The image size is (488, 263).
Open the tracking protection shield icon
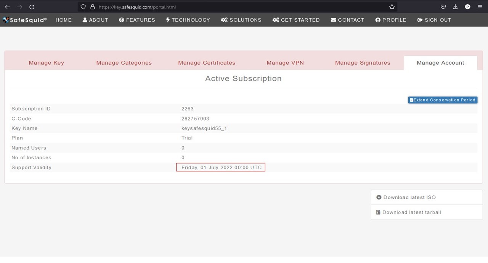coord(83,7)
